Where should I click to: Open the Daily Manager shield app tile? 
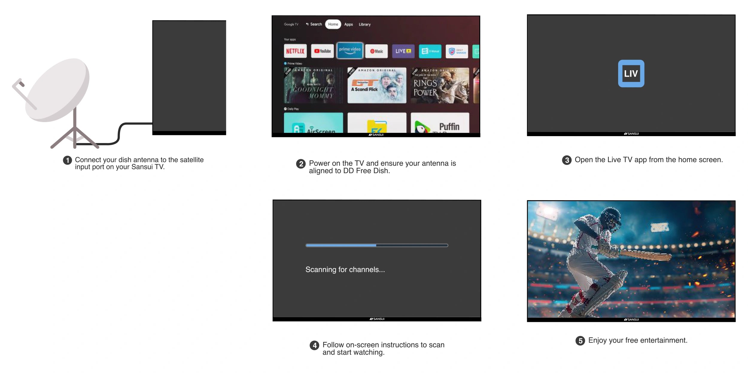click(457, 51)
